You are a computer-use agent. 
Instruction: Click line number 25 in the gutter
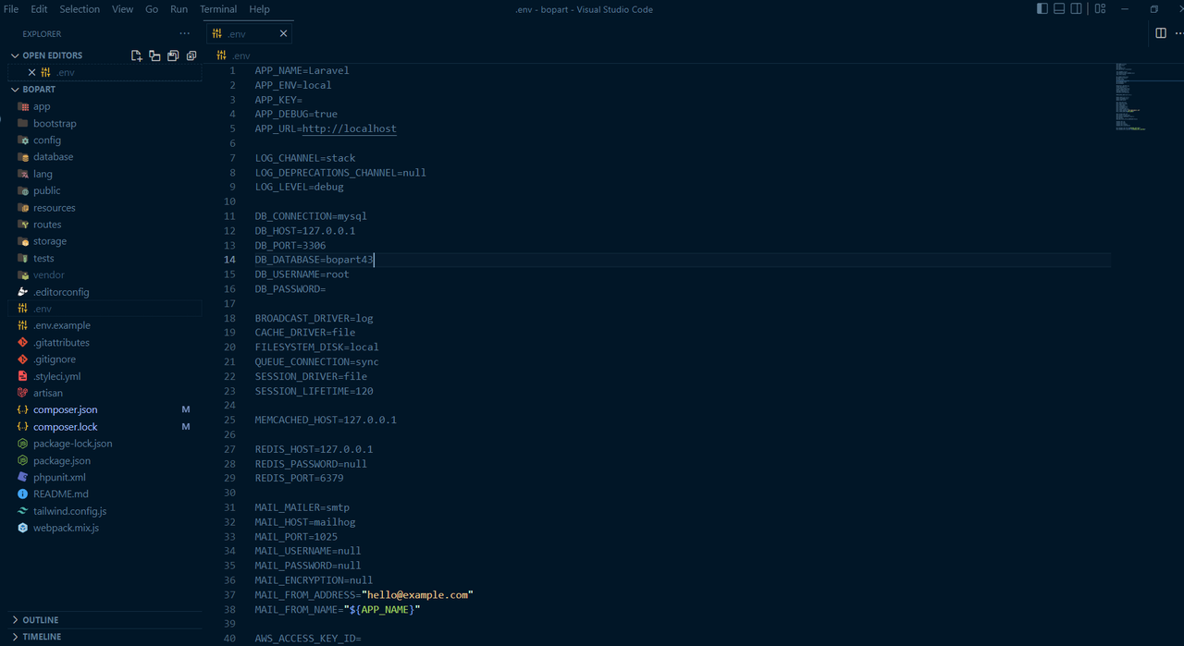click(x=230, y=420)
